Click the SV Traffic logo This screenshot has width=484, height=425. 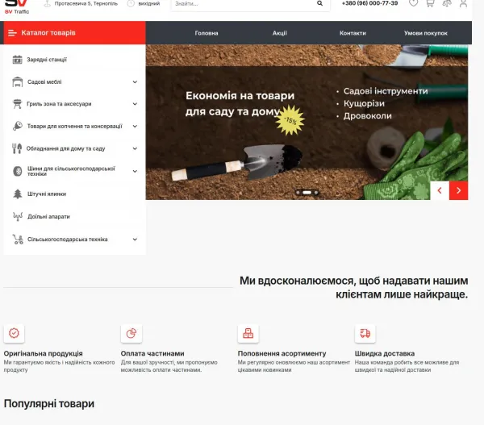pyautogui.click(x=17, y=6)
